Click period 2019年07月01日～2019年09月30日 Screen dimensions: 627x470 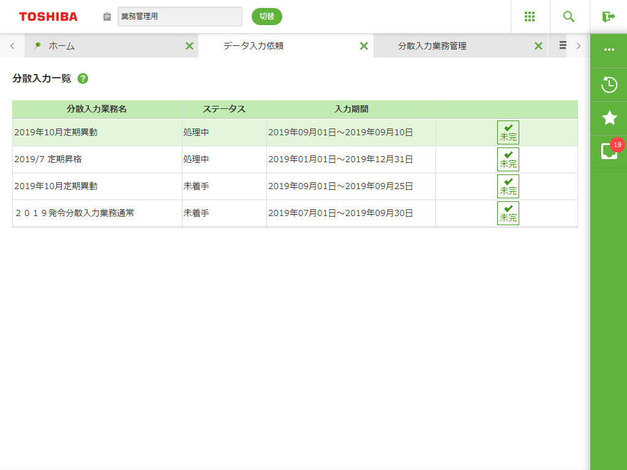[340, 213]
